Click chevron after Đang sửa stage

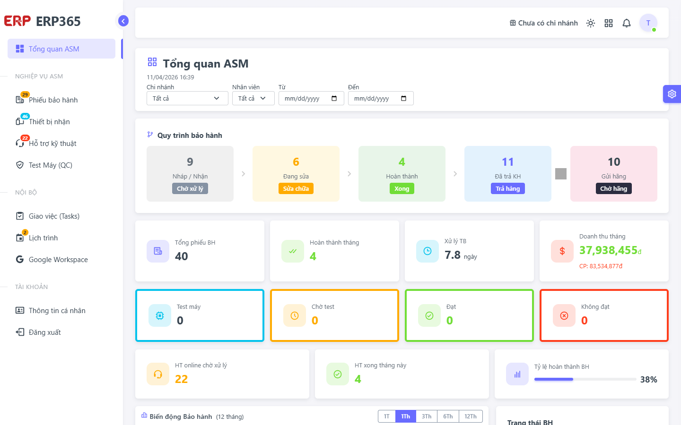(x=349, y=174)
